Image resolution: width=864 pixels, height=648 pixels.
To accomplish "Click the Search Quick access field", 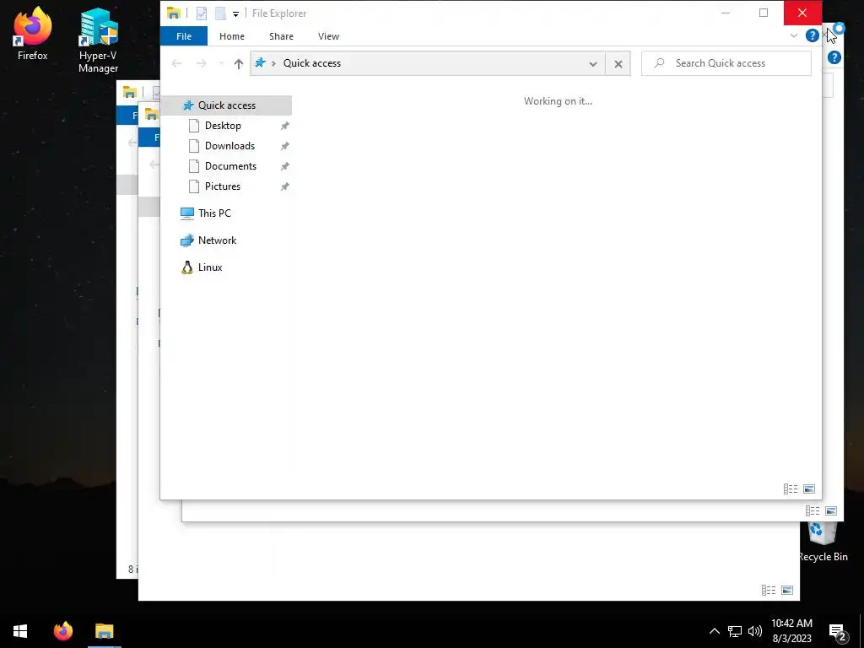I will coord(726,63).
